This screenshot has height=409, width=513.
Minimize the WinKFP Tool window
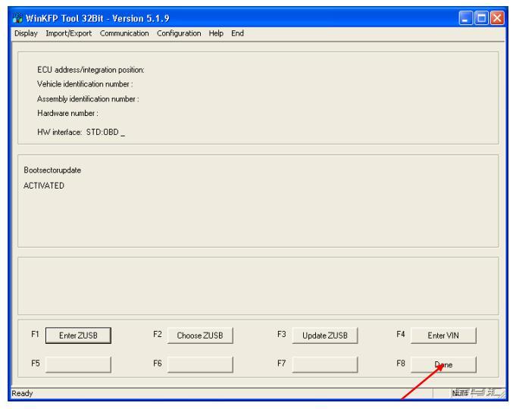tap(465, 18)
